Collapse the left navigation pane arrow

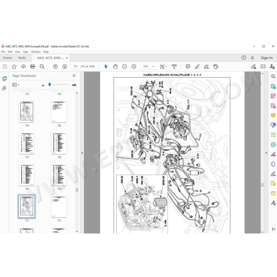[x=82, y=153]
